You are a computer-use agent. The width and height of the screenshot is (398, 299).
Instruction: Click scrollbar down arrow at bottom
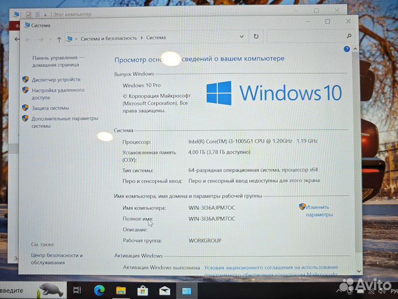pos(359,271)
